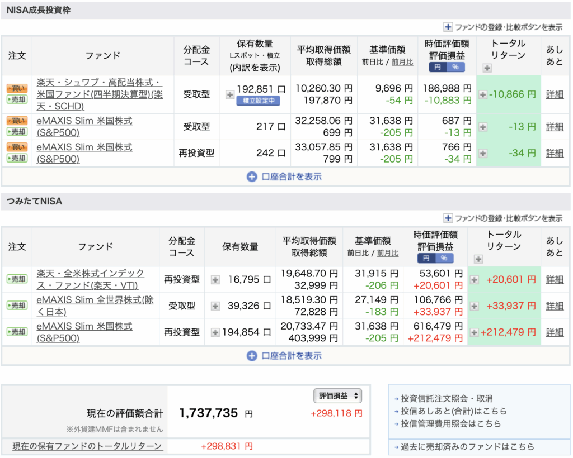This screenshot has width=573, height=458.
Task: Open eMAXIS Slim 米国株式 受取型 fund link
Action: click(84, 127)
